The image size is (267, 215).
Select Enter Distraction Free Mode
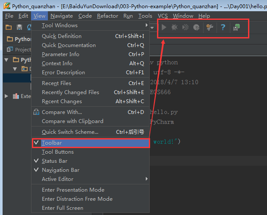(x=91, y=199)
